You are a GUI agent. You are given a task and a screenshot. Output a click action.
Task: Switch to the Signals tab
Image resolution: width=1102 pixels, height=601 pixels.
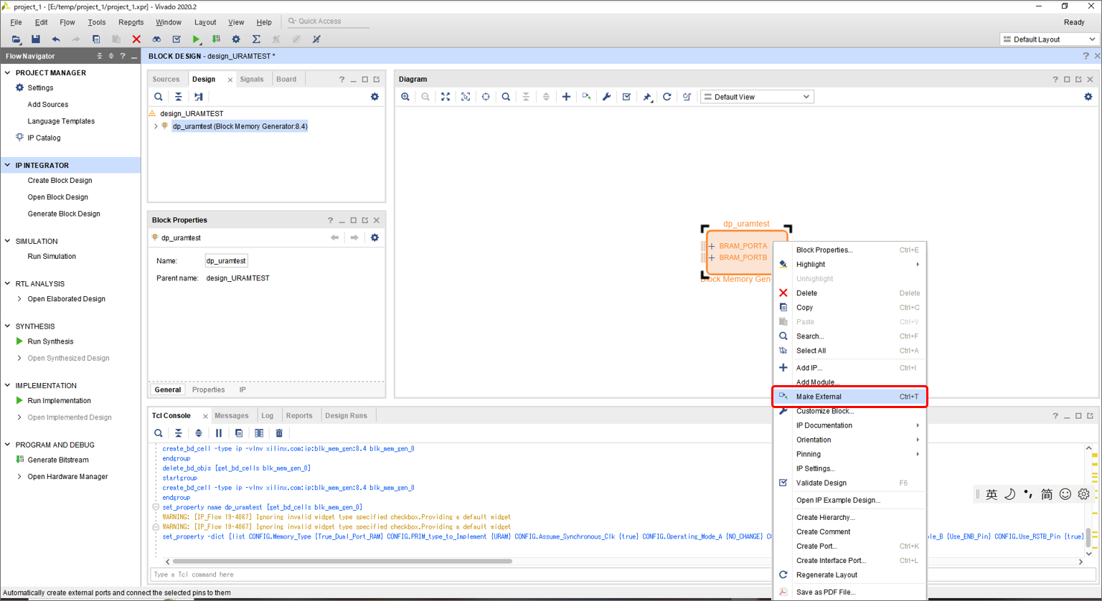252,79
